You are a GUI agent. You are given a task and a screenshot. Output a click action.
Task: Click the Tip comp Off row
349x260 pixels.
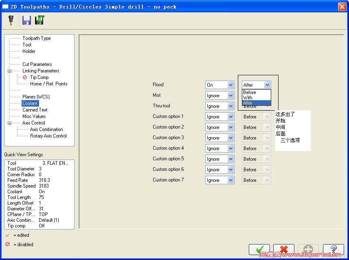(39, 226)
